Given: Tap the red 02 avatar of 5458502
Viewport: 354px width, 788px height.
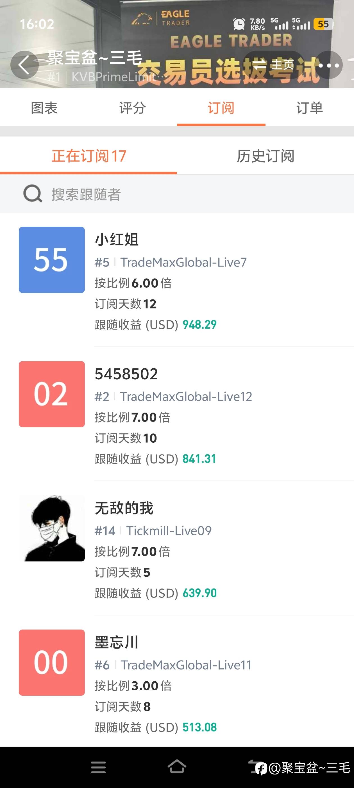Looking at the screenshot, I should [x=52, y=394].
